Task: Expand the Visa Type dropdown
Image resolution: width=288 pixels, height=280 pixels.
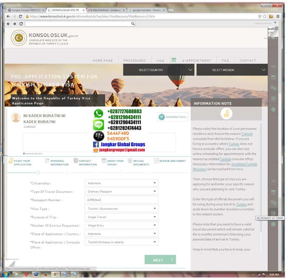Action: point(121,209)
